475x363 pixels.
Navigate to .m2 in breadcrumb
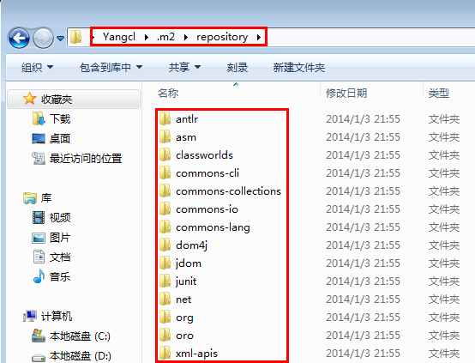click(x=166, y=37)
